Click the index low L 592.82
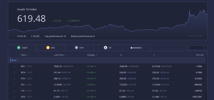The image size is (214, 100). pyautogui.click(x=35, y=36)
